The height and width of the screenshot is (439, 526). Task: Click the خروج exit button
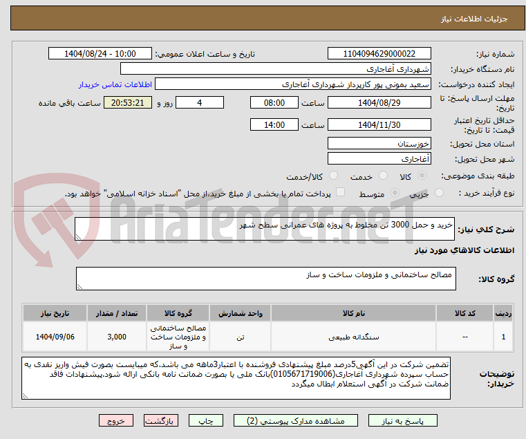pos(116,420)
